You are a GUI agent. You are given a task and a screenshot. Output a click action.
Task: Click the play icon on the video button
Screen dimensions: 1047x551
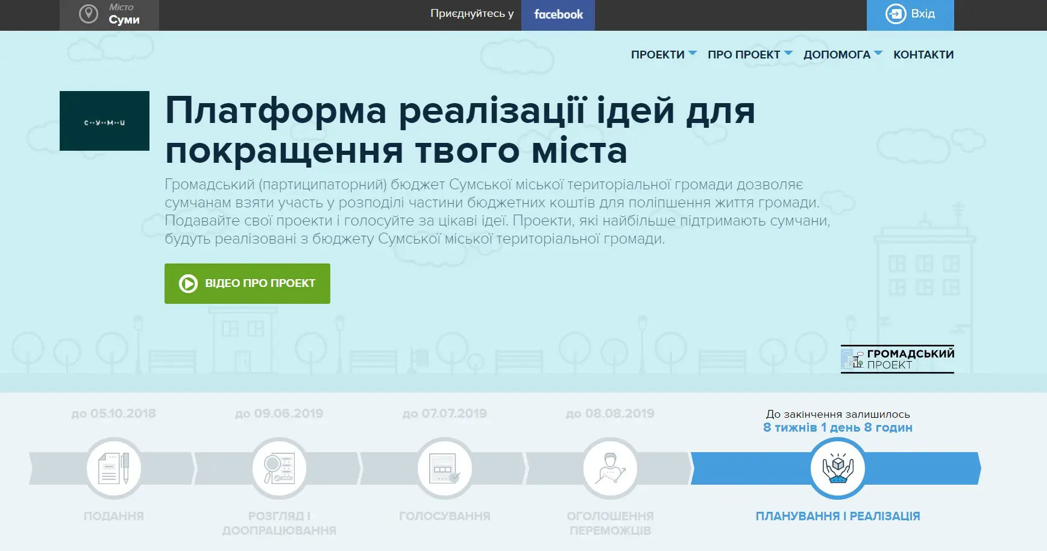point(188,283)
